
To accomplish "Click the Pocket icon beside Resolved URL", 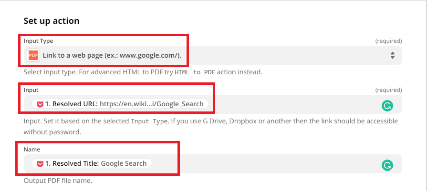I will pos(40,104).
